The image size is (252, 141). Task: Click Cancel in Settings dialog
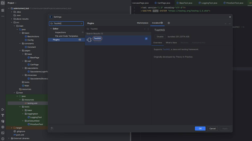coord(212,128)
